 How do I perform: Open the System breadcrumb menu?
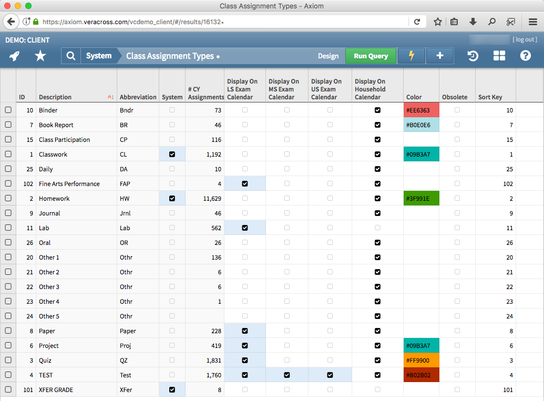click(x=100, y=55)
